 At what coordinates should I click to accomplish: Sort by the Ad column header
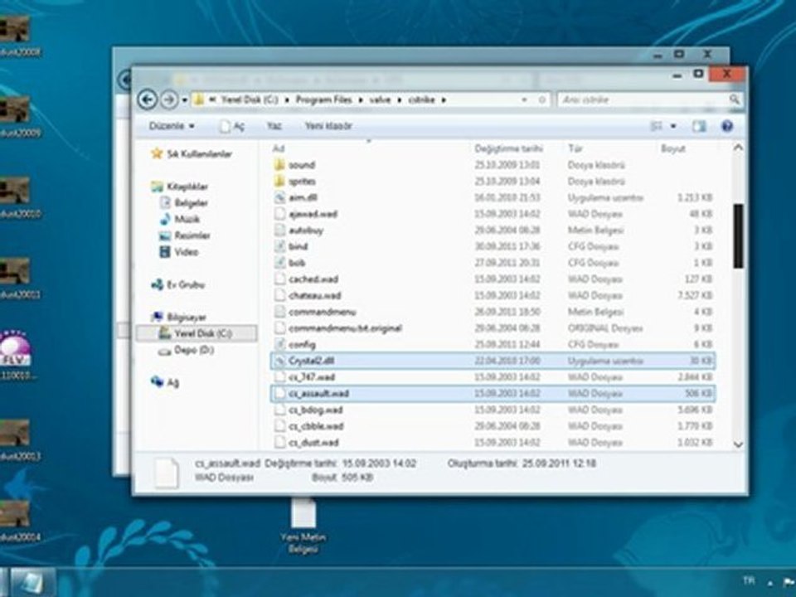pos(279,148)
